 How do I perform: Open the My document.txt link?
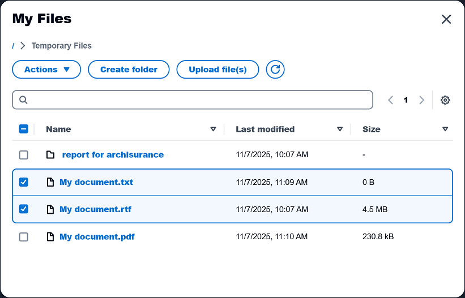(96, 182)
